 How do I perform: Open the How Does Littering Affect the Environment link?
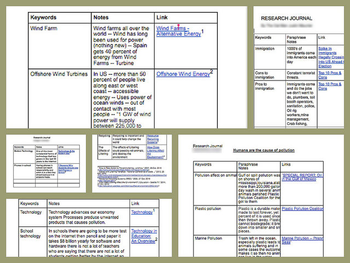click(x=155, y=152)
